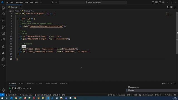This screenshot has height=100, width=178.
Task: Click Sign in to Bitbucket
Action: 43,95
